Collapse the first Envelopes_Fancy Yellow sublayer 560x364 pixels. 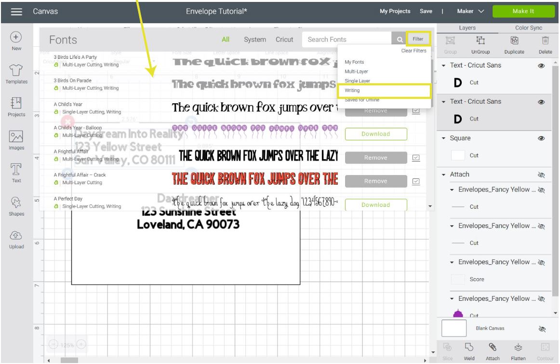[452, 189]
